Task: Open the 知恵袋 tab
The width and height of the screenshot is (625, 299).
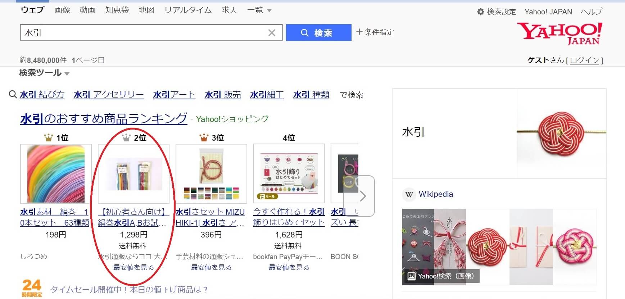Action: point(117,10)
